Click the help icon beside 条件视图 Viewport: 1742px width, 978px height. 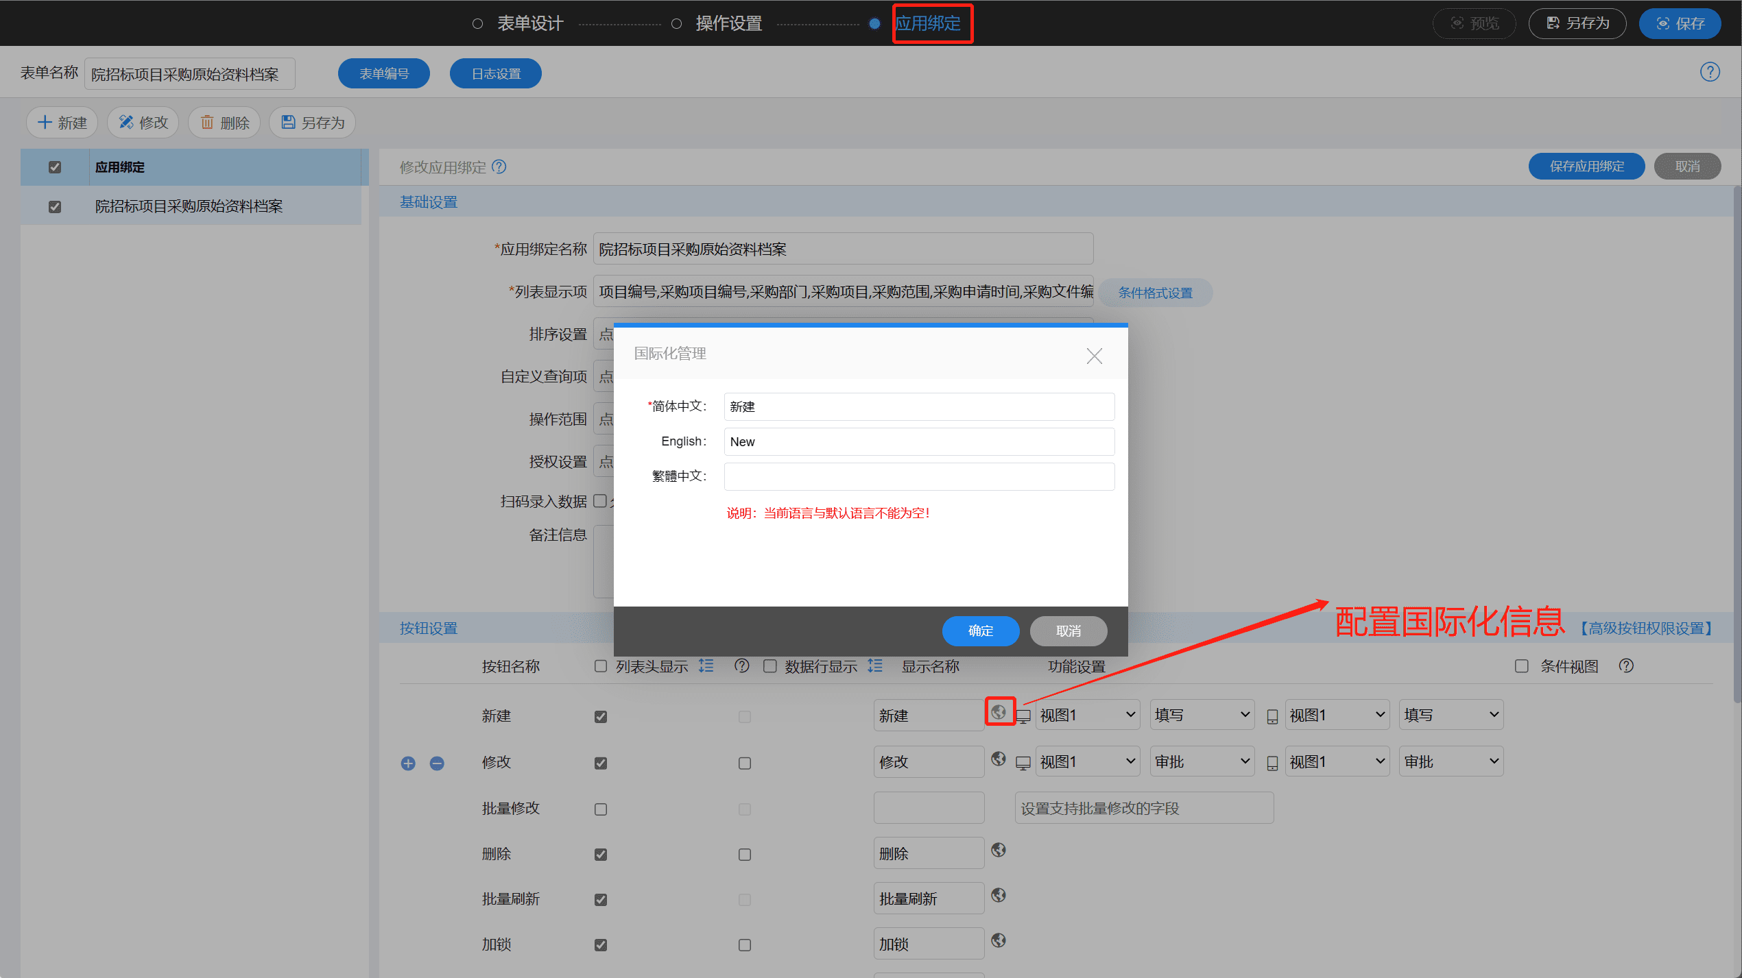[1626, 665]
